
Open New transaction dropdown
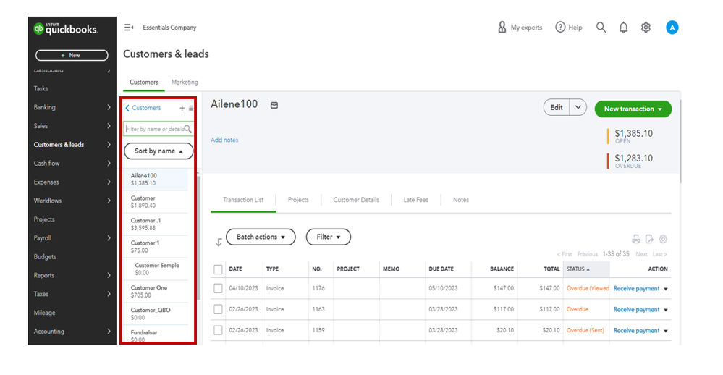633,109
